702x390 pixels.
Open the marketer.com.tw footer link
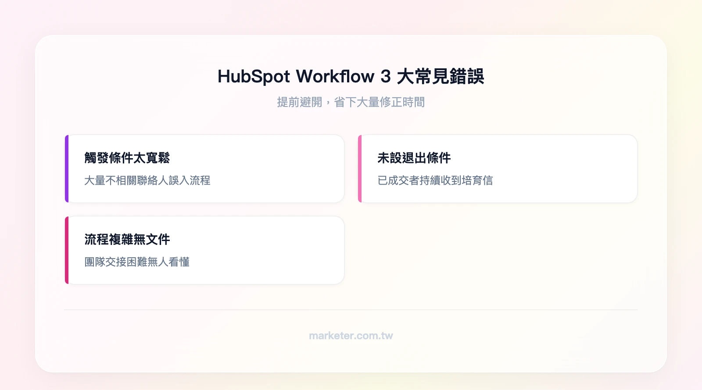(351, 336)
